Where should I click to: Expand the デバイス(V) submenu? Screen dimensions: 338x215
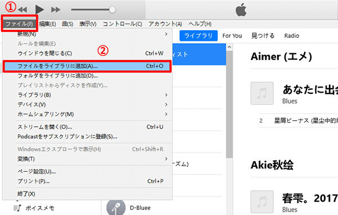(x=87, y=104)
